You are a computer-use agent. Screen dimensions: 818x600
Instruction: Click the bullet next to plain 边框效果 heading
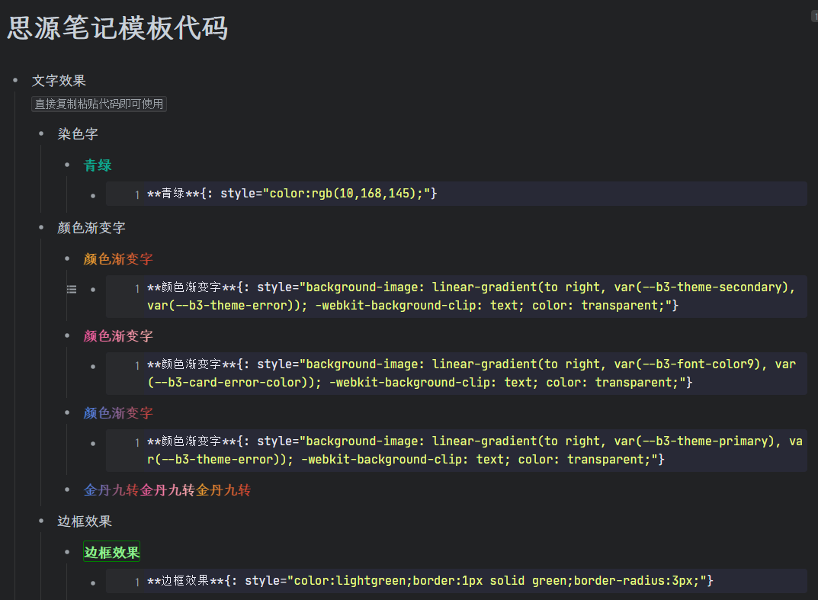pos(41,521)
